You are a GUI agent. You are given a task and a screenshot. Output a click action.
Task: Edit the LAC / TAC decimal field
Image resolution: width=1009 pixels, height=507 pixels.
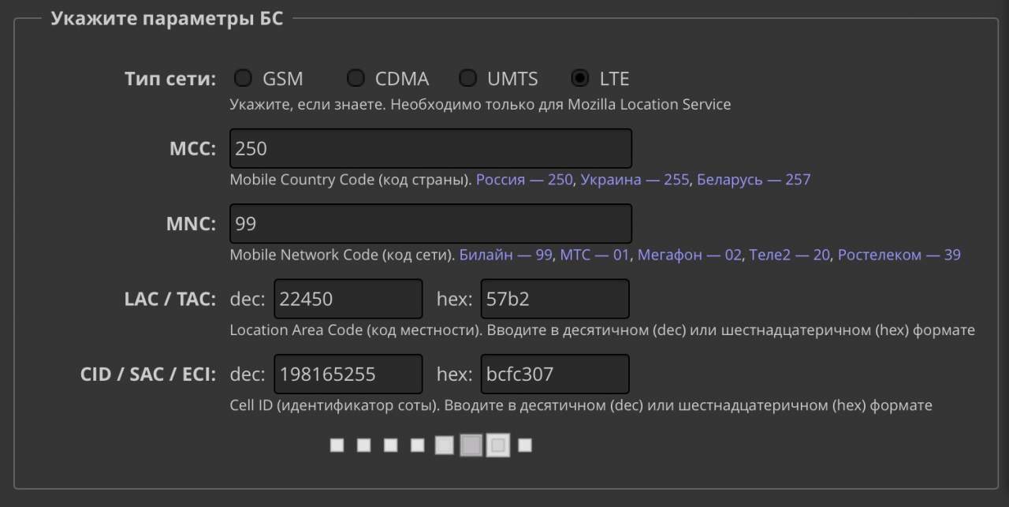pos(348,299)
